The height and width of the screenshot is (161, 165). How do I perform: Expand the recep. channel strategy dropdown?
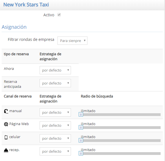(55, 151)
